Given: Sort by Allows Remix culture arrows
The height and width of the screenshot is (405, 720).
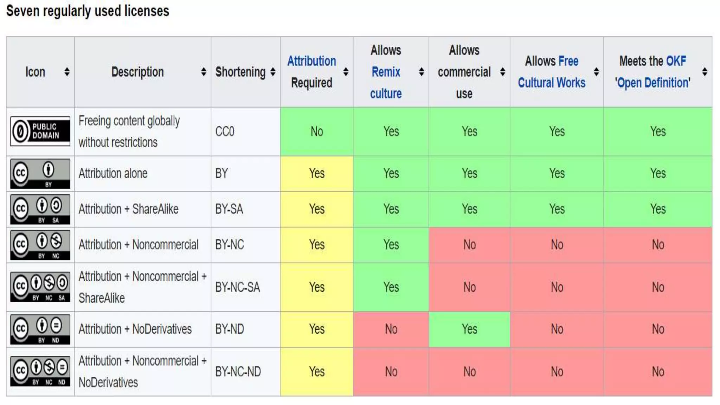Looking at the screenshot, I should tap(422, 72).
